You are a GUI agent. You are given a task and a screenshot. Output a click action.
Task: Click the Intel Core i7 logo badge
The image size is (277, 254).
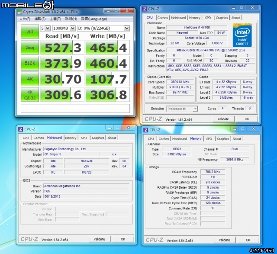[242, 35]
